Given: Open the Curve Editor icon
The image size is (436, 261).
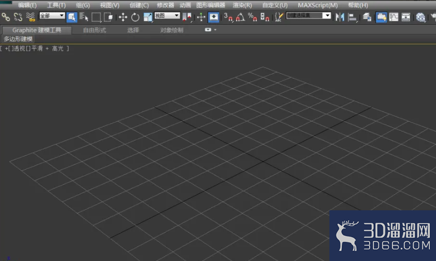Looking at the screenshot, I should click(x=393, y=17).
